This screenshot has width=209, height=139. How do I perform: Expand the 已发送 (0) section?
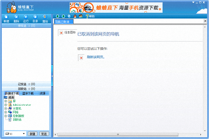pos(26,84)
